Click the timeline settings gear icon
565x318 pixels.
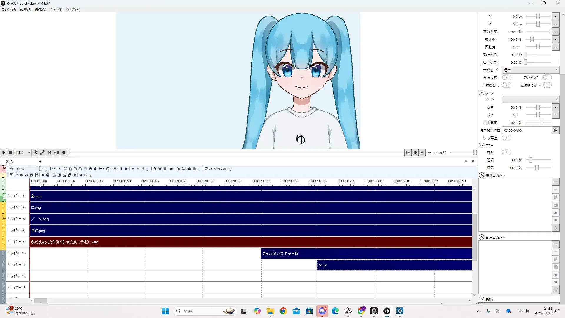coord(473,161)
